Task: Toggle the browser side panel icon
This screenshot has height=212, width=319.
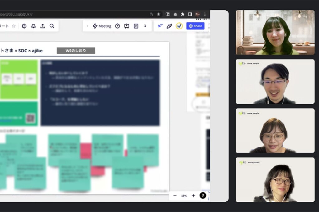Action: point(190,14)
